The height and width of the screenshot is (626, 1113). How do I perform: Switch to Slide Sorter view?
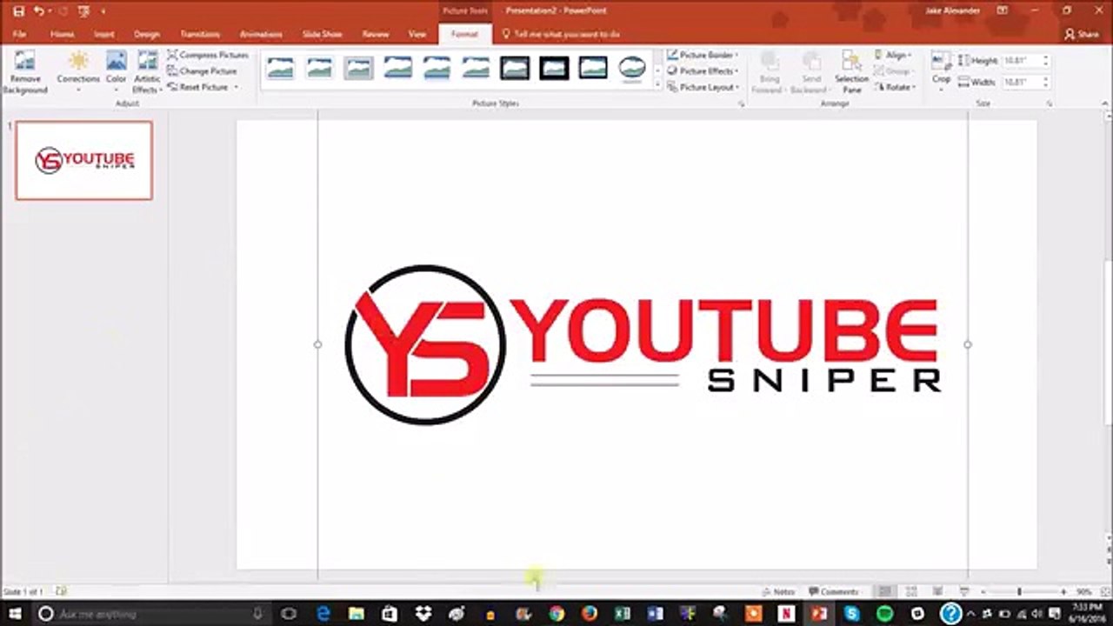click(x=911, y=591)
